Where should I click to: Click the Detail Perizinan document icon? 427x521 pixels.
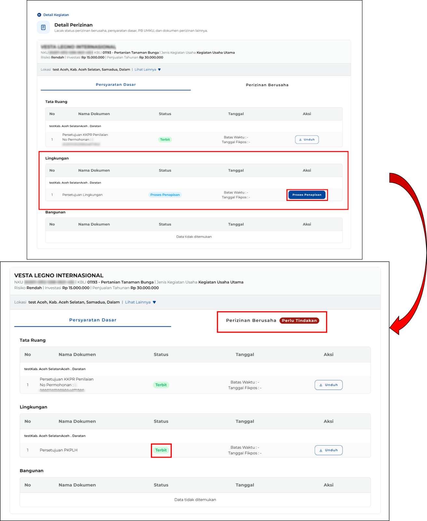[x=43, y=27]
